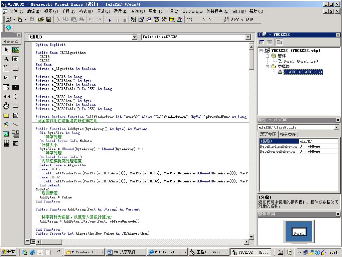Viewport: 342px width, 257px height.
Task: Open Add Project dropdown arrow
Action: [14, 20]
